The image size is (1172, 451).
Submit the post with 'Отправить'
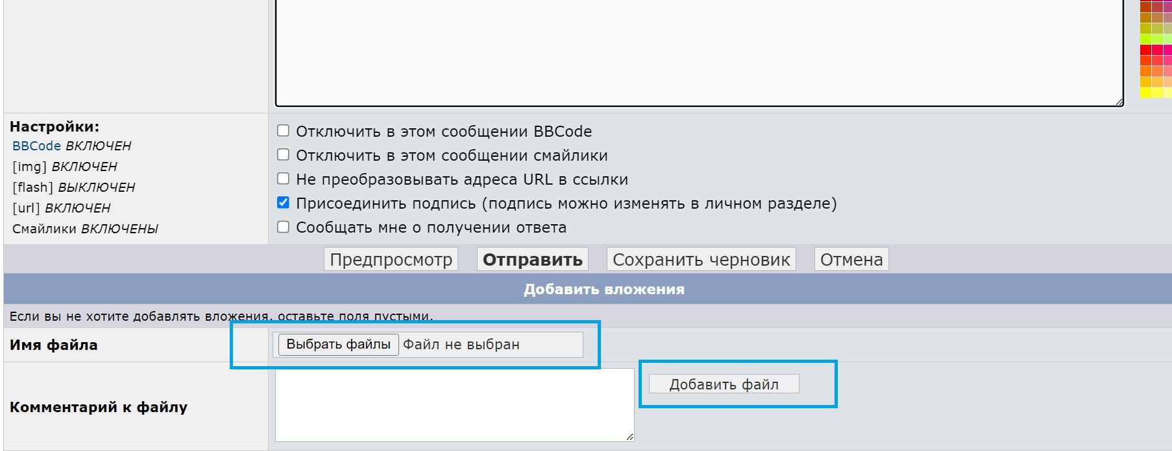point(532,259)
